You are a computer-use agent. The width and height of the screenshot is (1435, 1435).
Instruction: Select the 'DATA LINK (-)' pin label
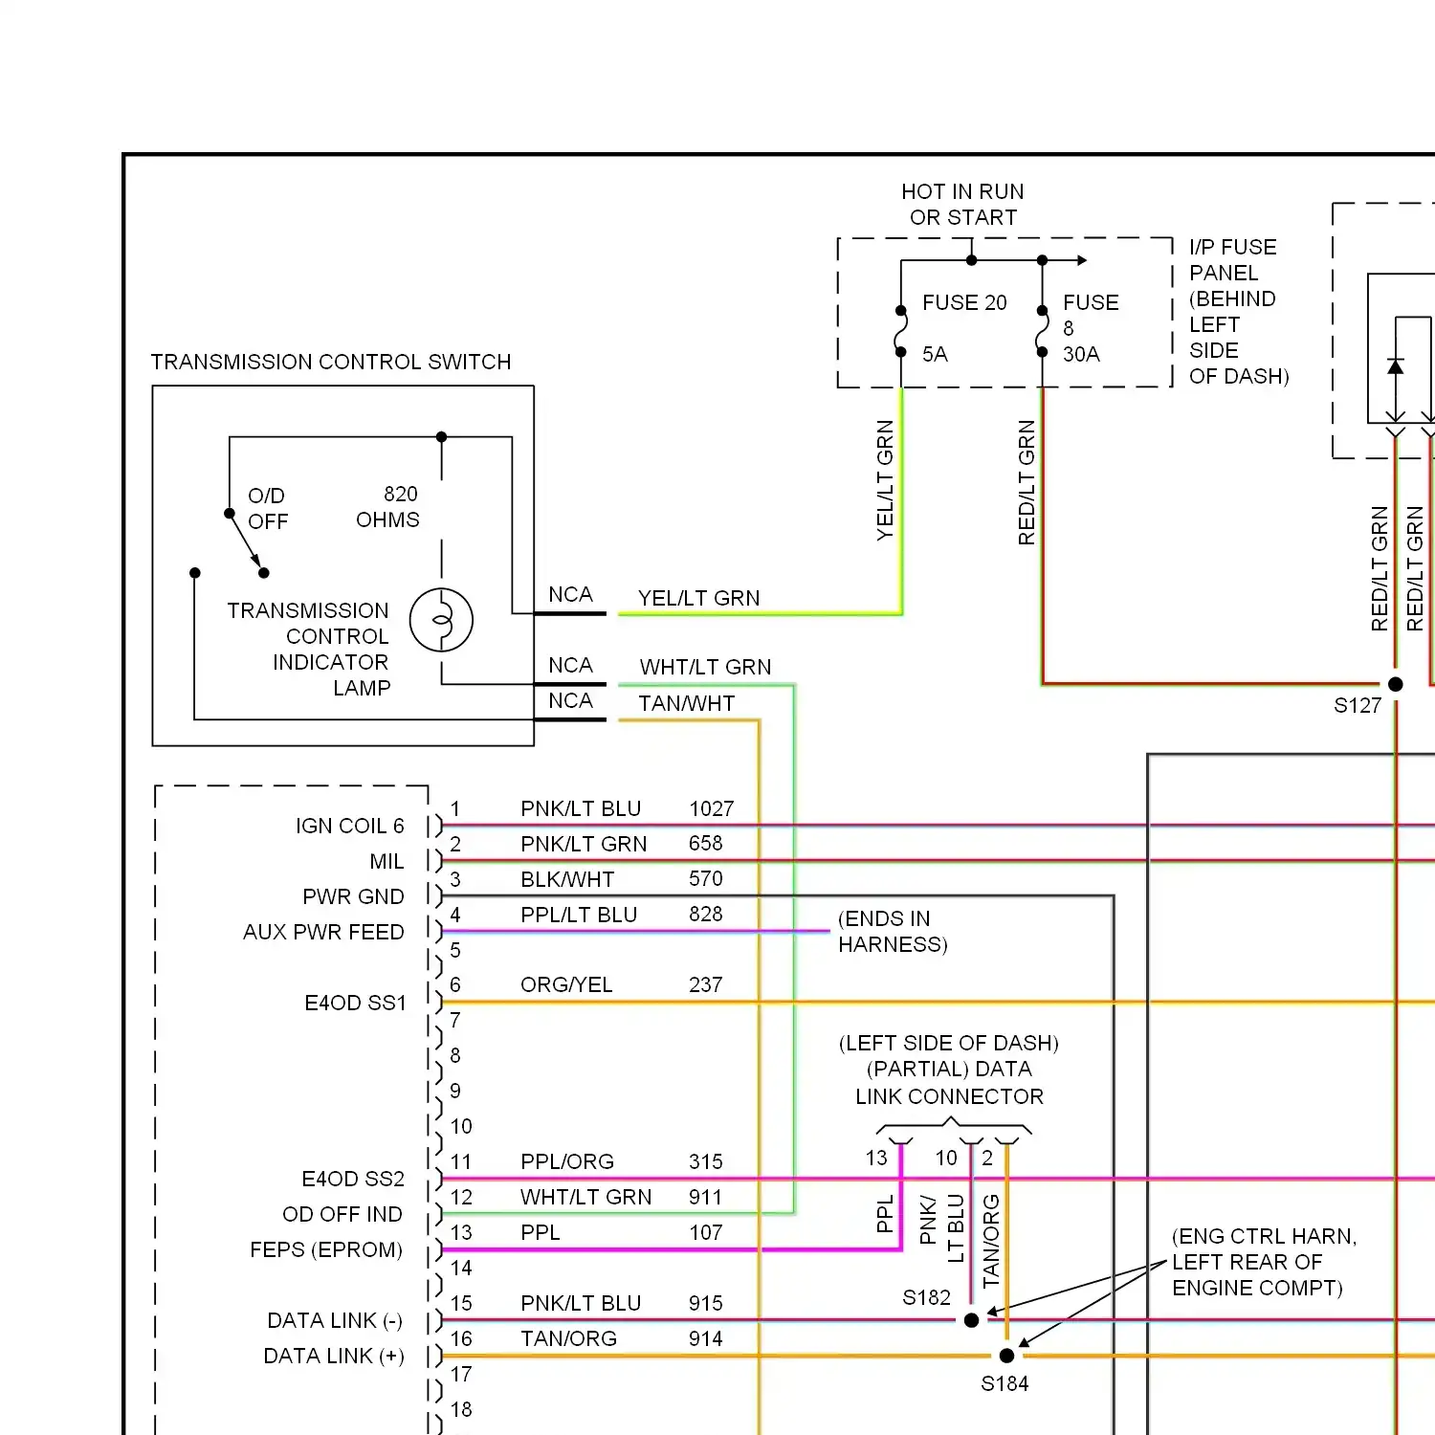(x=335, y=1320)
